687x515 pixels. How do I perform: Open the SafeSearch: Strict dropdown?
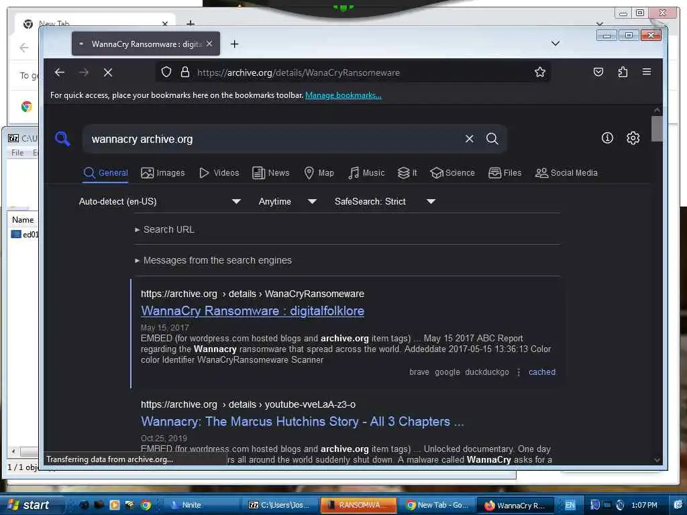(384, 201)
